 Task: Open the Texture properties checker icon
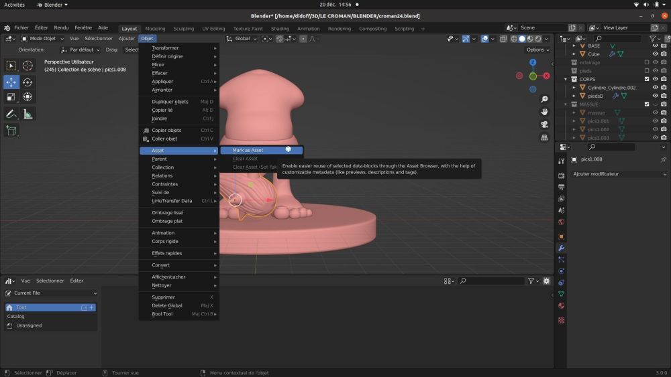(561, 320)
